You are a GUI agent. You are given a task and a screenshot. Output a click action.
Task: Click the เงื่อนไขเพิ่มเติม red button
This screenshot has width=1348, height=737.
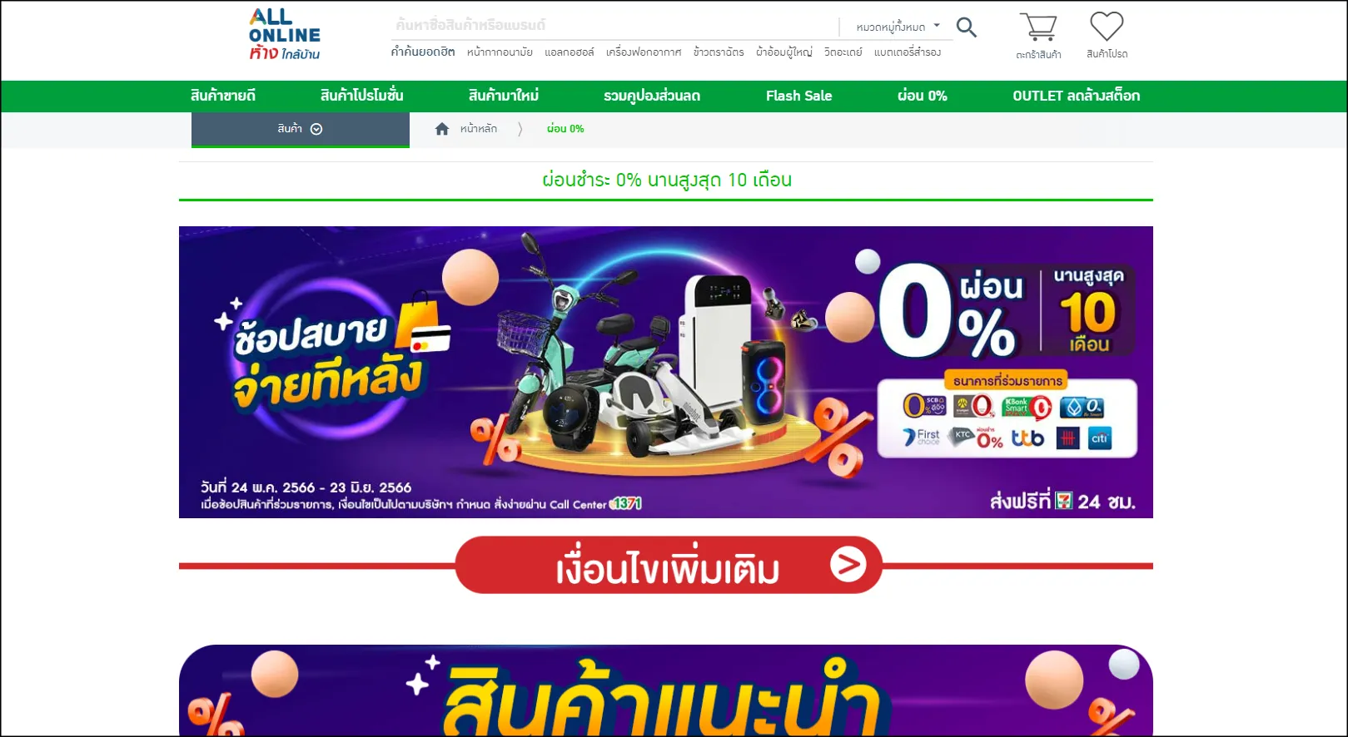pyautogui.click(x=669, y=565)
